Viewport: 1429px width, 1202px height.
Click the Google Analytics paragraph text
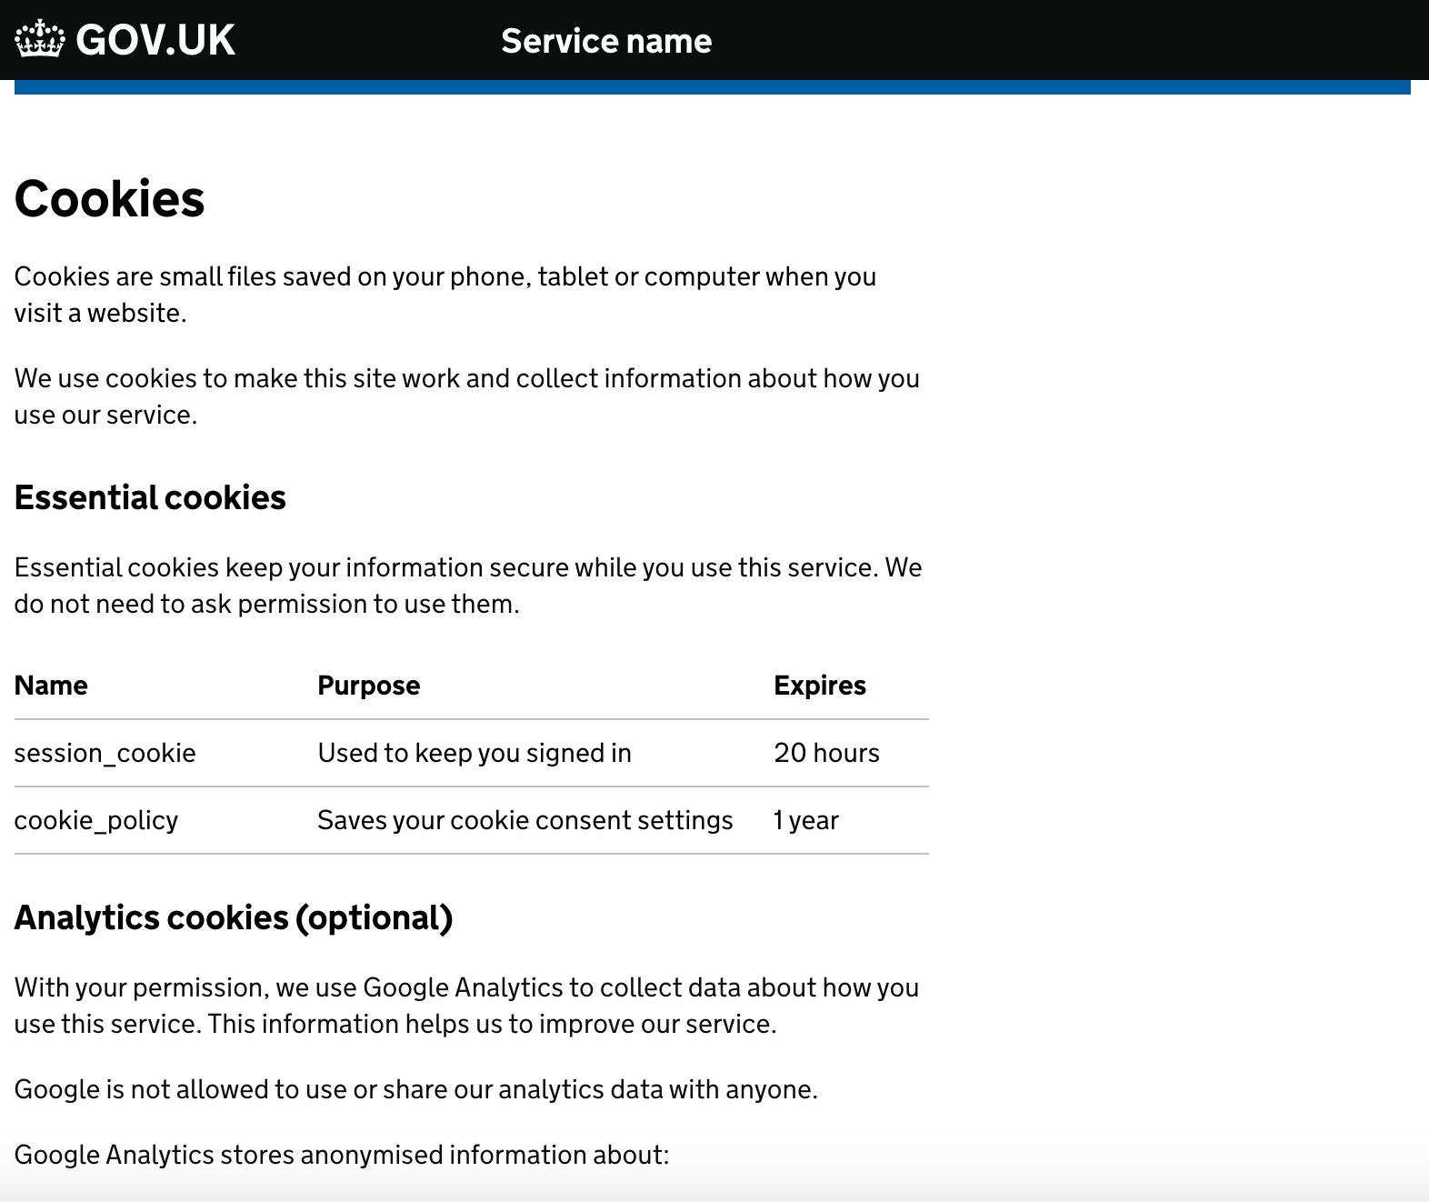466,1004
